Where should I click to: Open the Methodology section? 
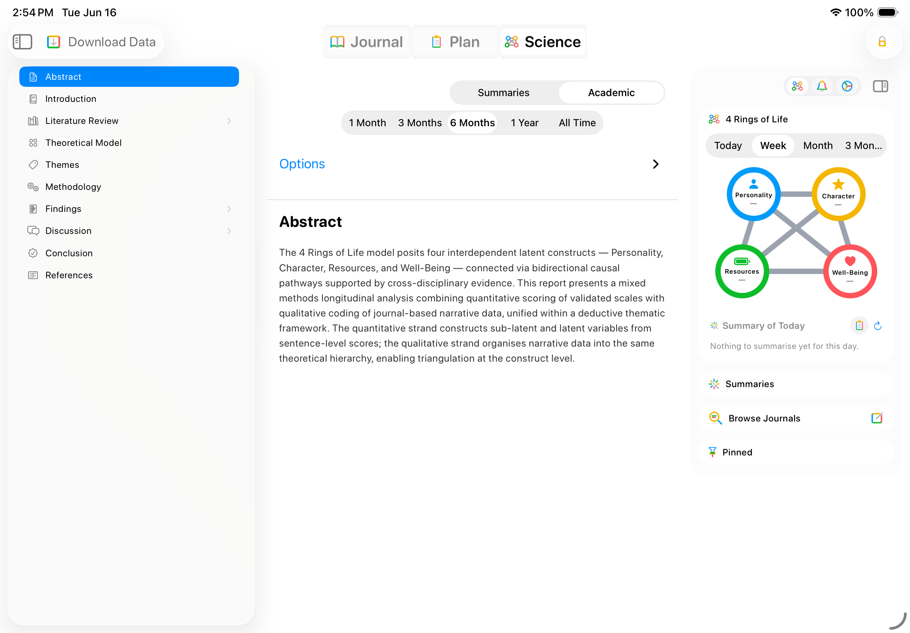point(129,187)
